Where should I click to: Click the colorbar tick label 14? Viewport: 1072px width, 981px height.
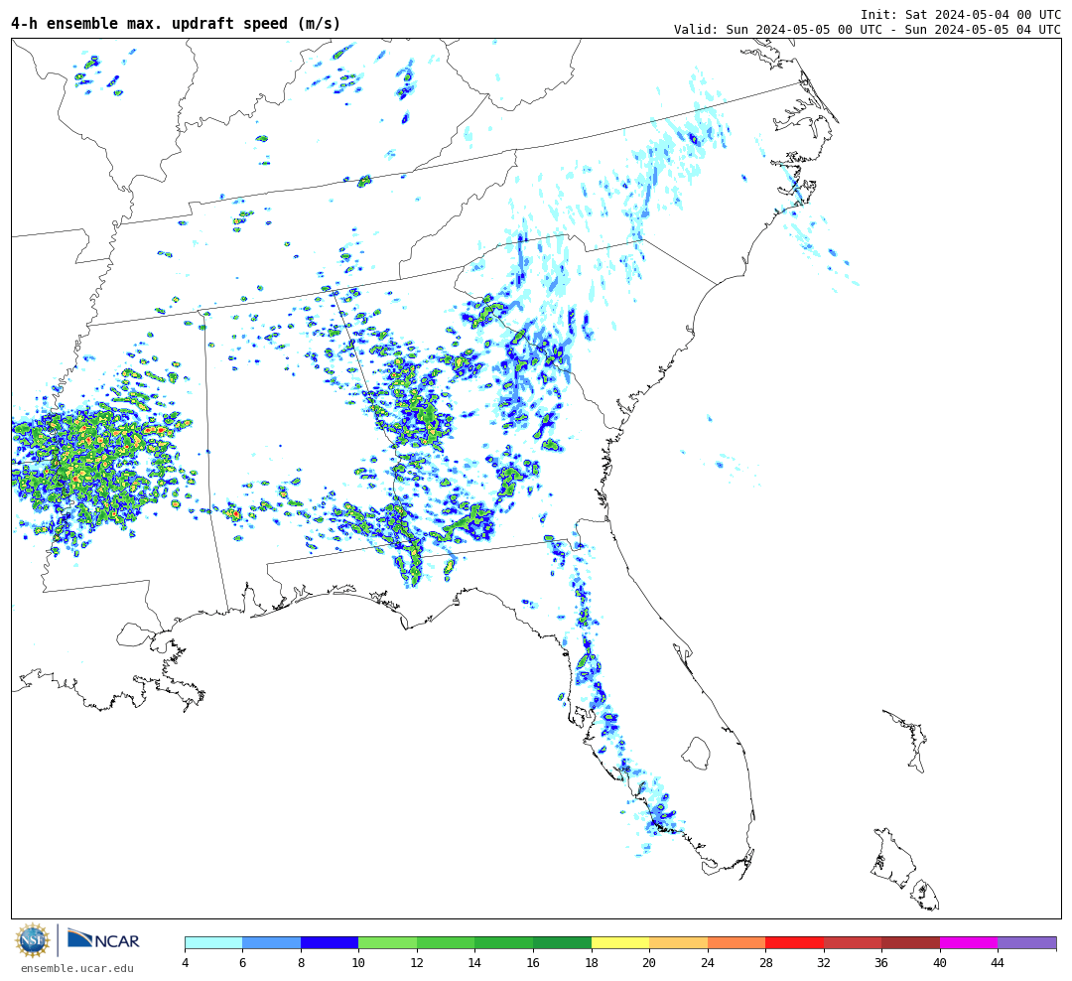point(475,962)
